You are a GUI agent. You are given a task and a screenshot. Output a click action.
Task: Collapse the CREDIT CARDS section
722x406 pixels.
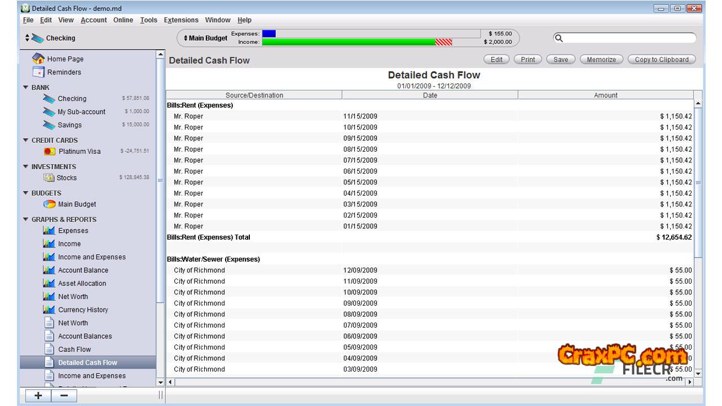click(25, 140)
